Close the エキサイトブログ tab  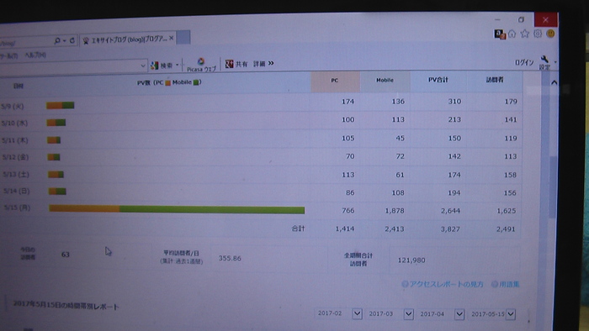(172, 39)
